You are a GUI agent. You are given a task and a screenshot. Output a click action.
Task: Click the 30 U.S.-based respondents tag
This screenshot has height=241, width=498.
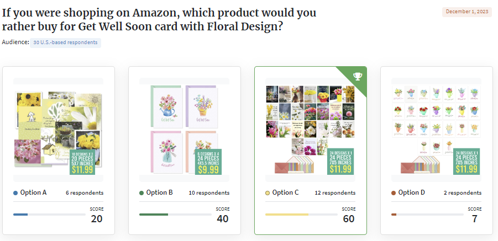coord(65,42)
